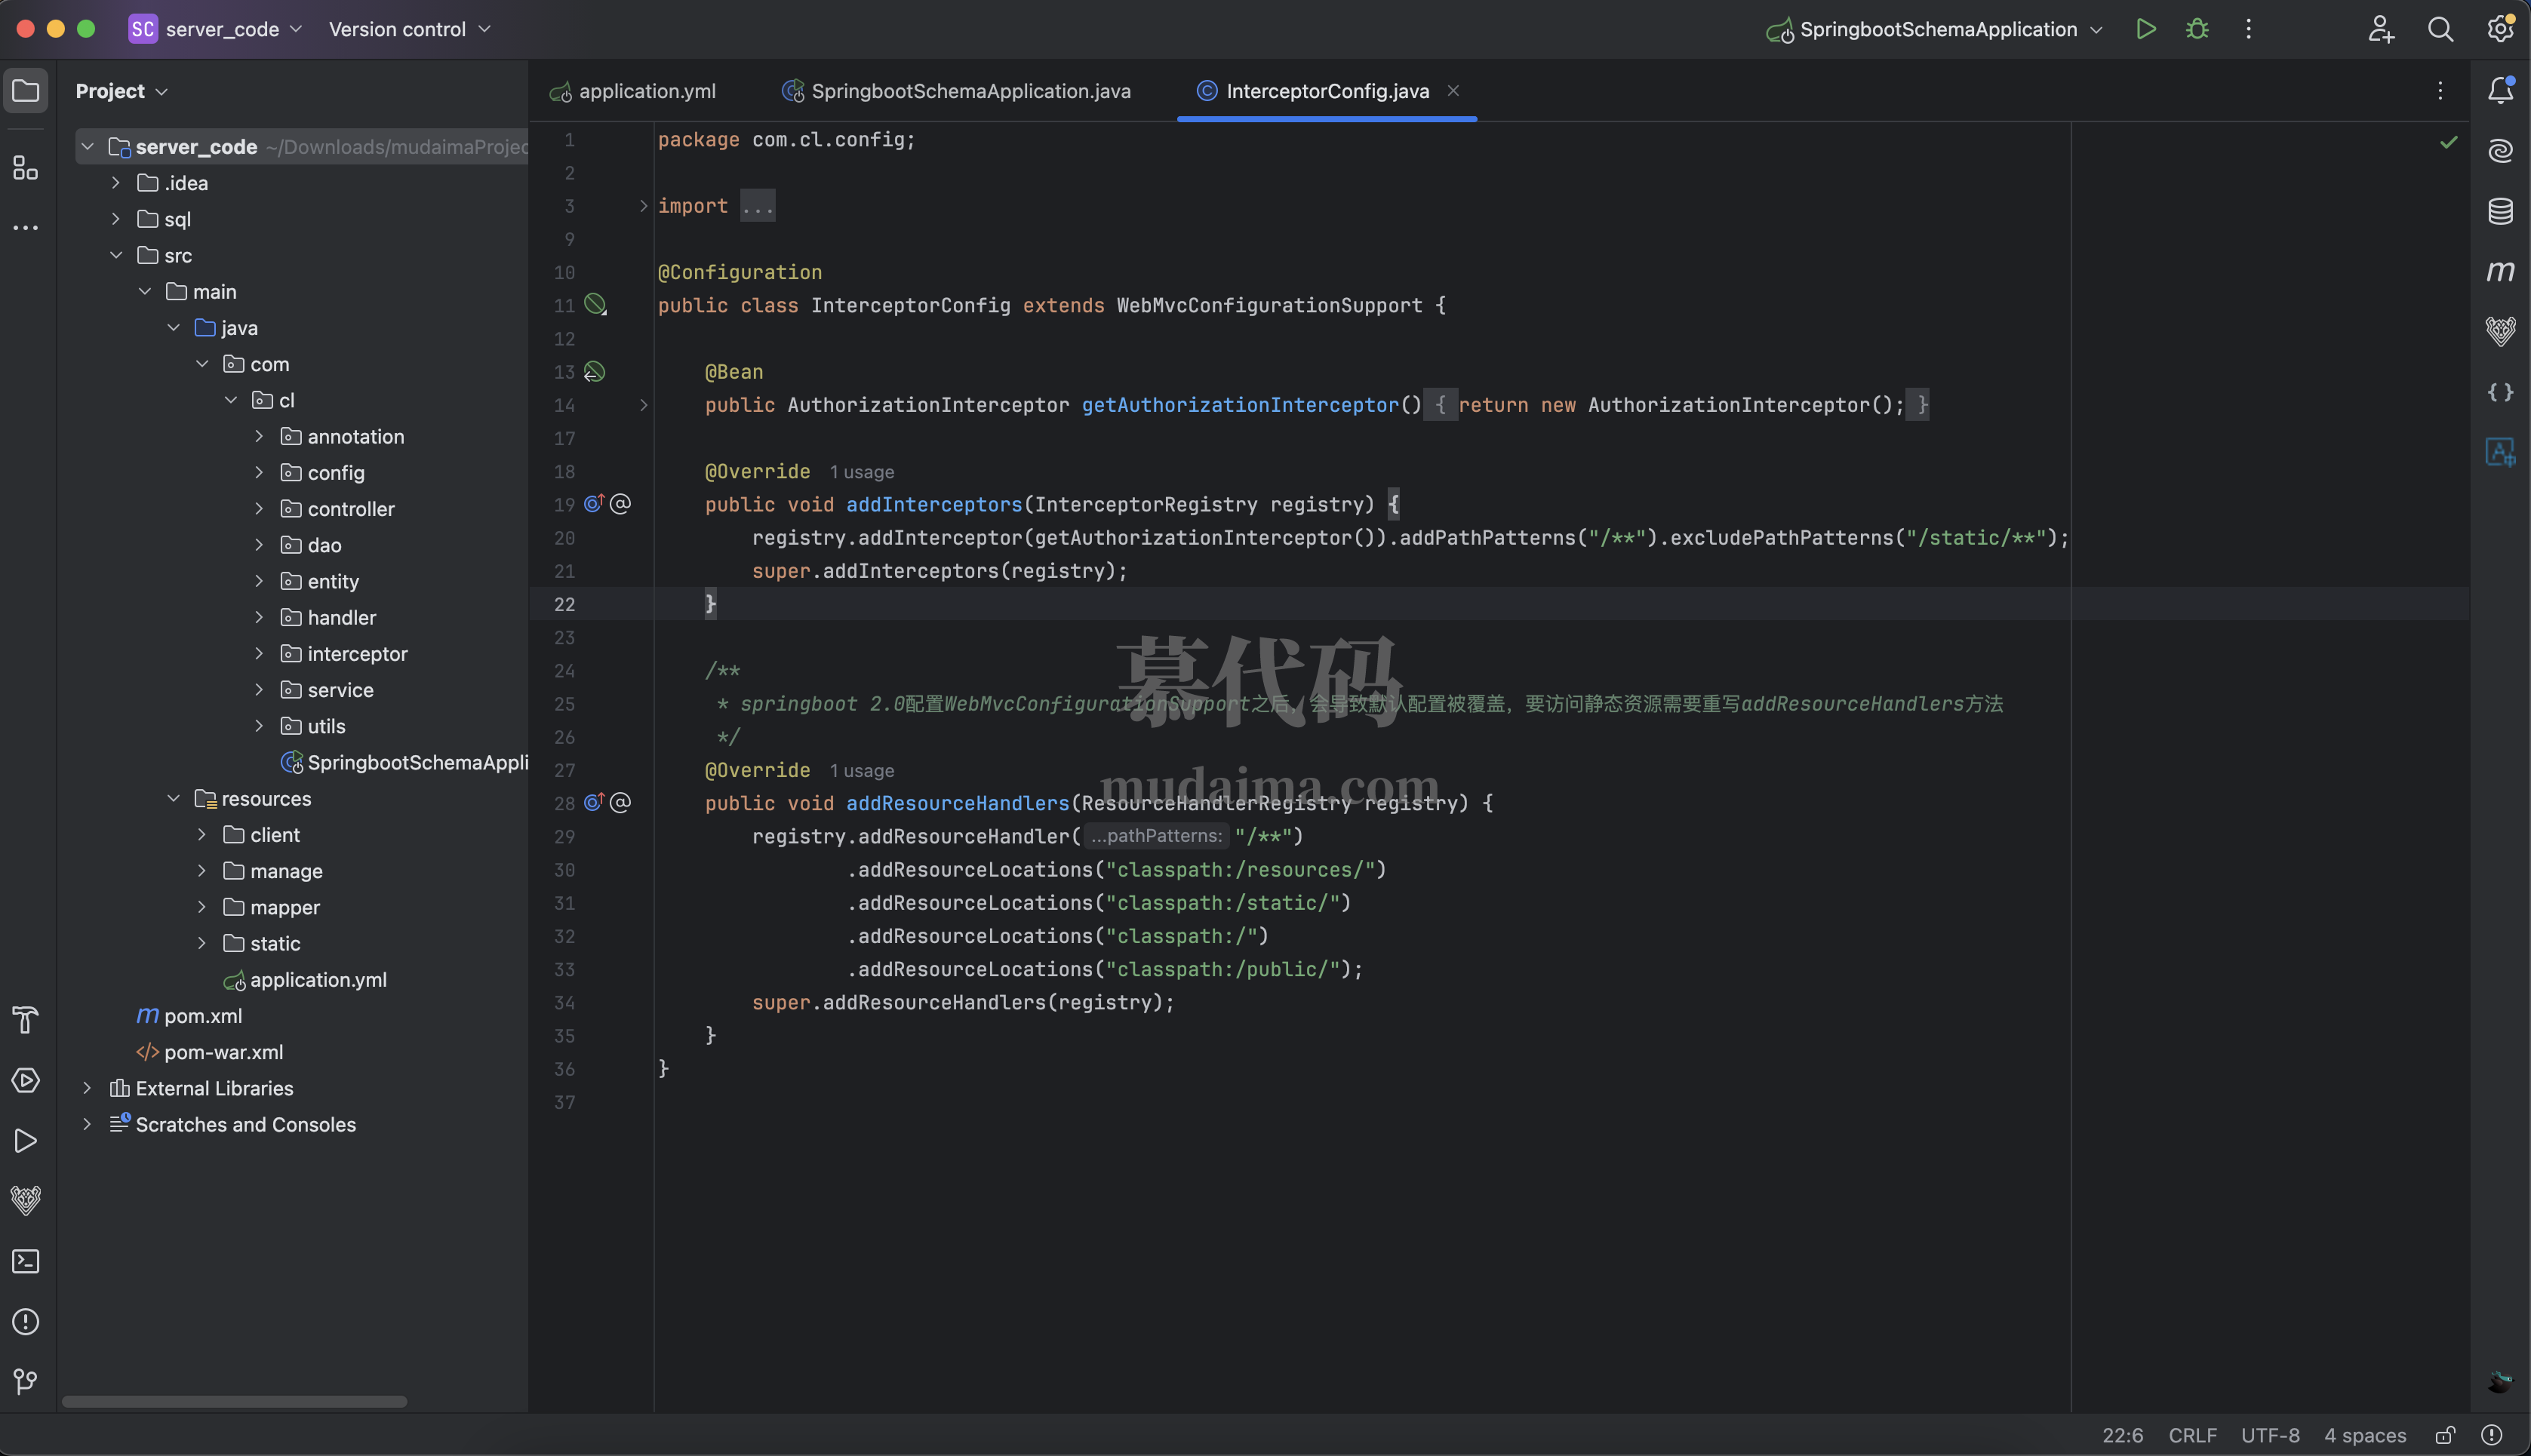Open the Database tool window icon
This screenshot has height=1456, width=2531.
click(x=2499, y=211)
